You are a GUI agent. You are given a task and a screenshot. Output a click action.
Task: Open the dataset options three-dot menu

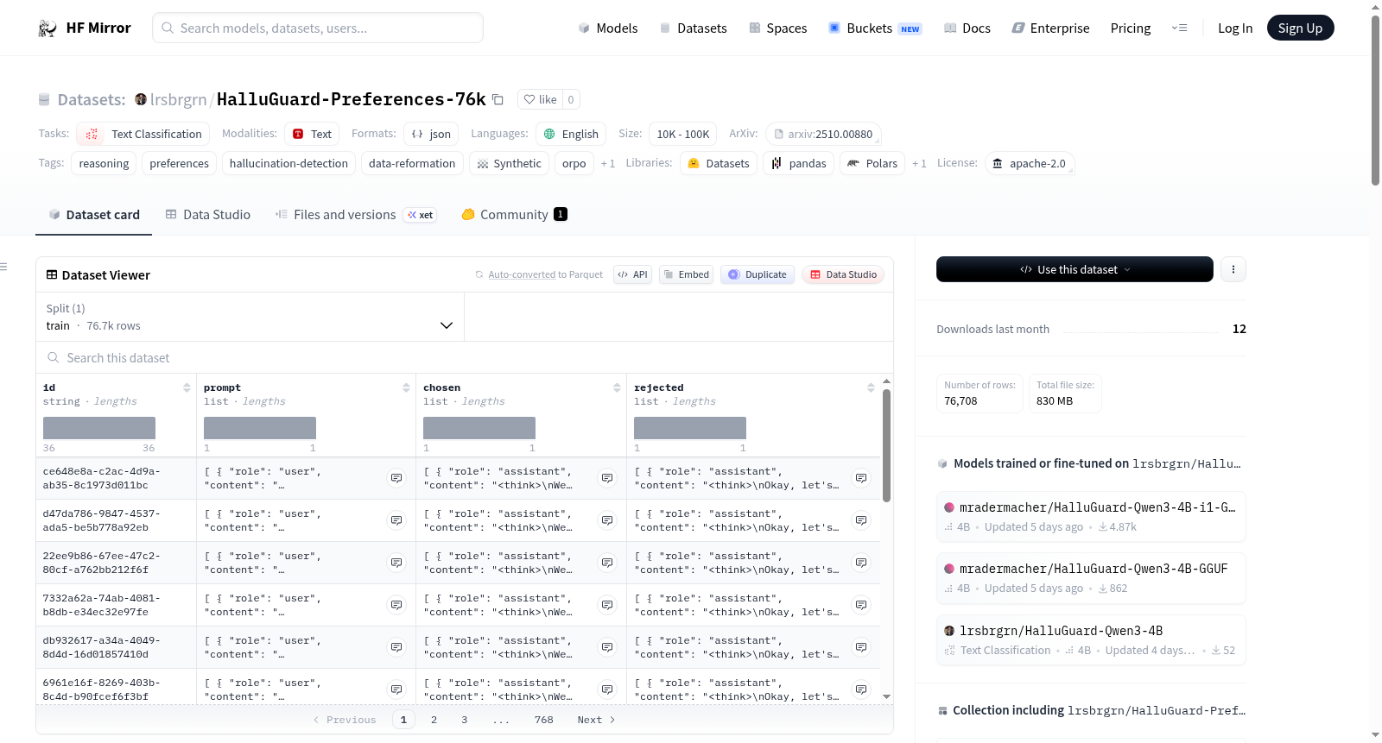(x=1233, y=269)
